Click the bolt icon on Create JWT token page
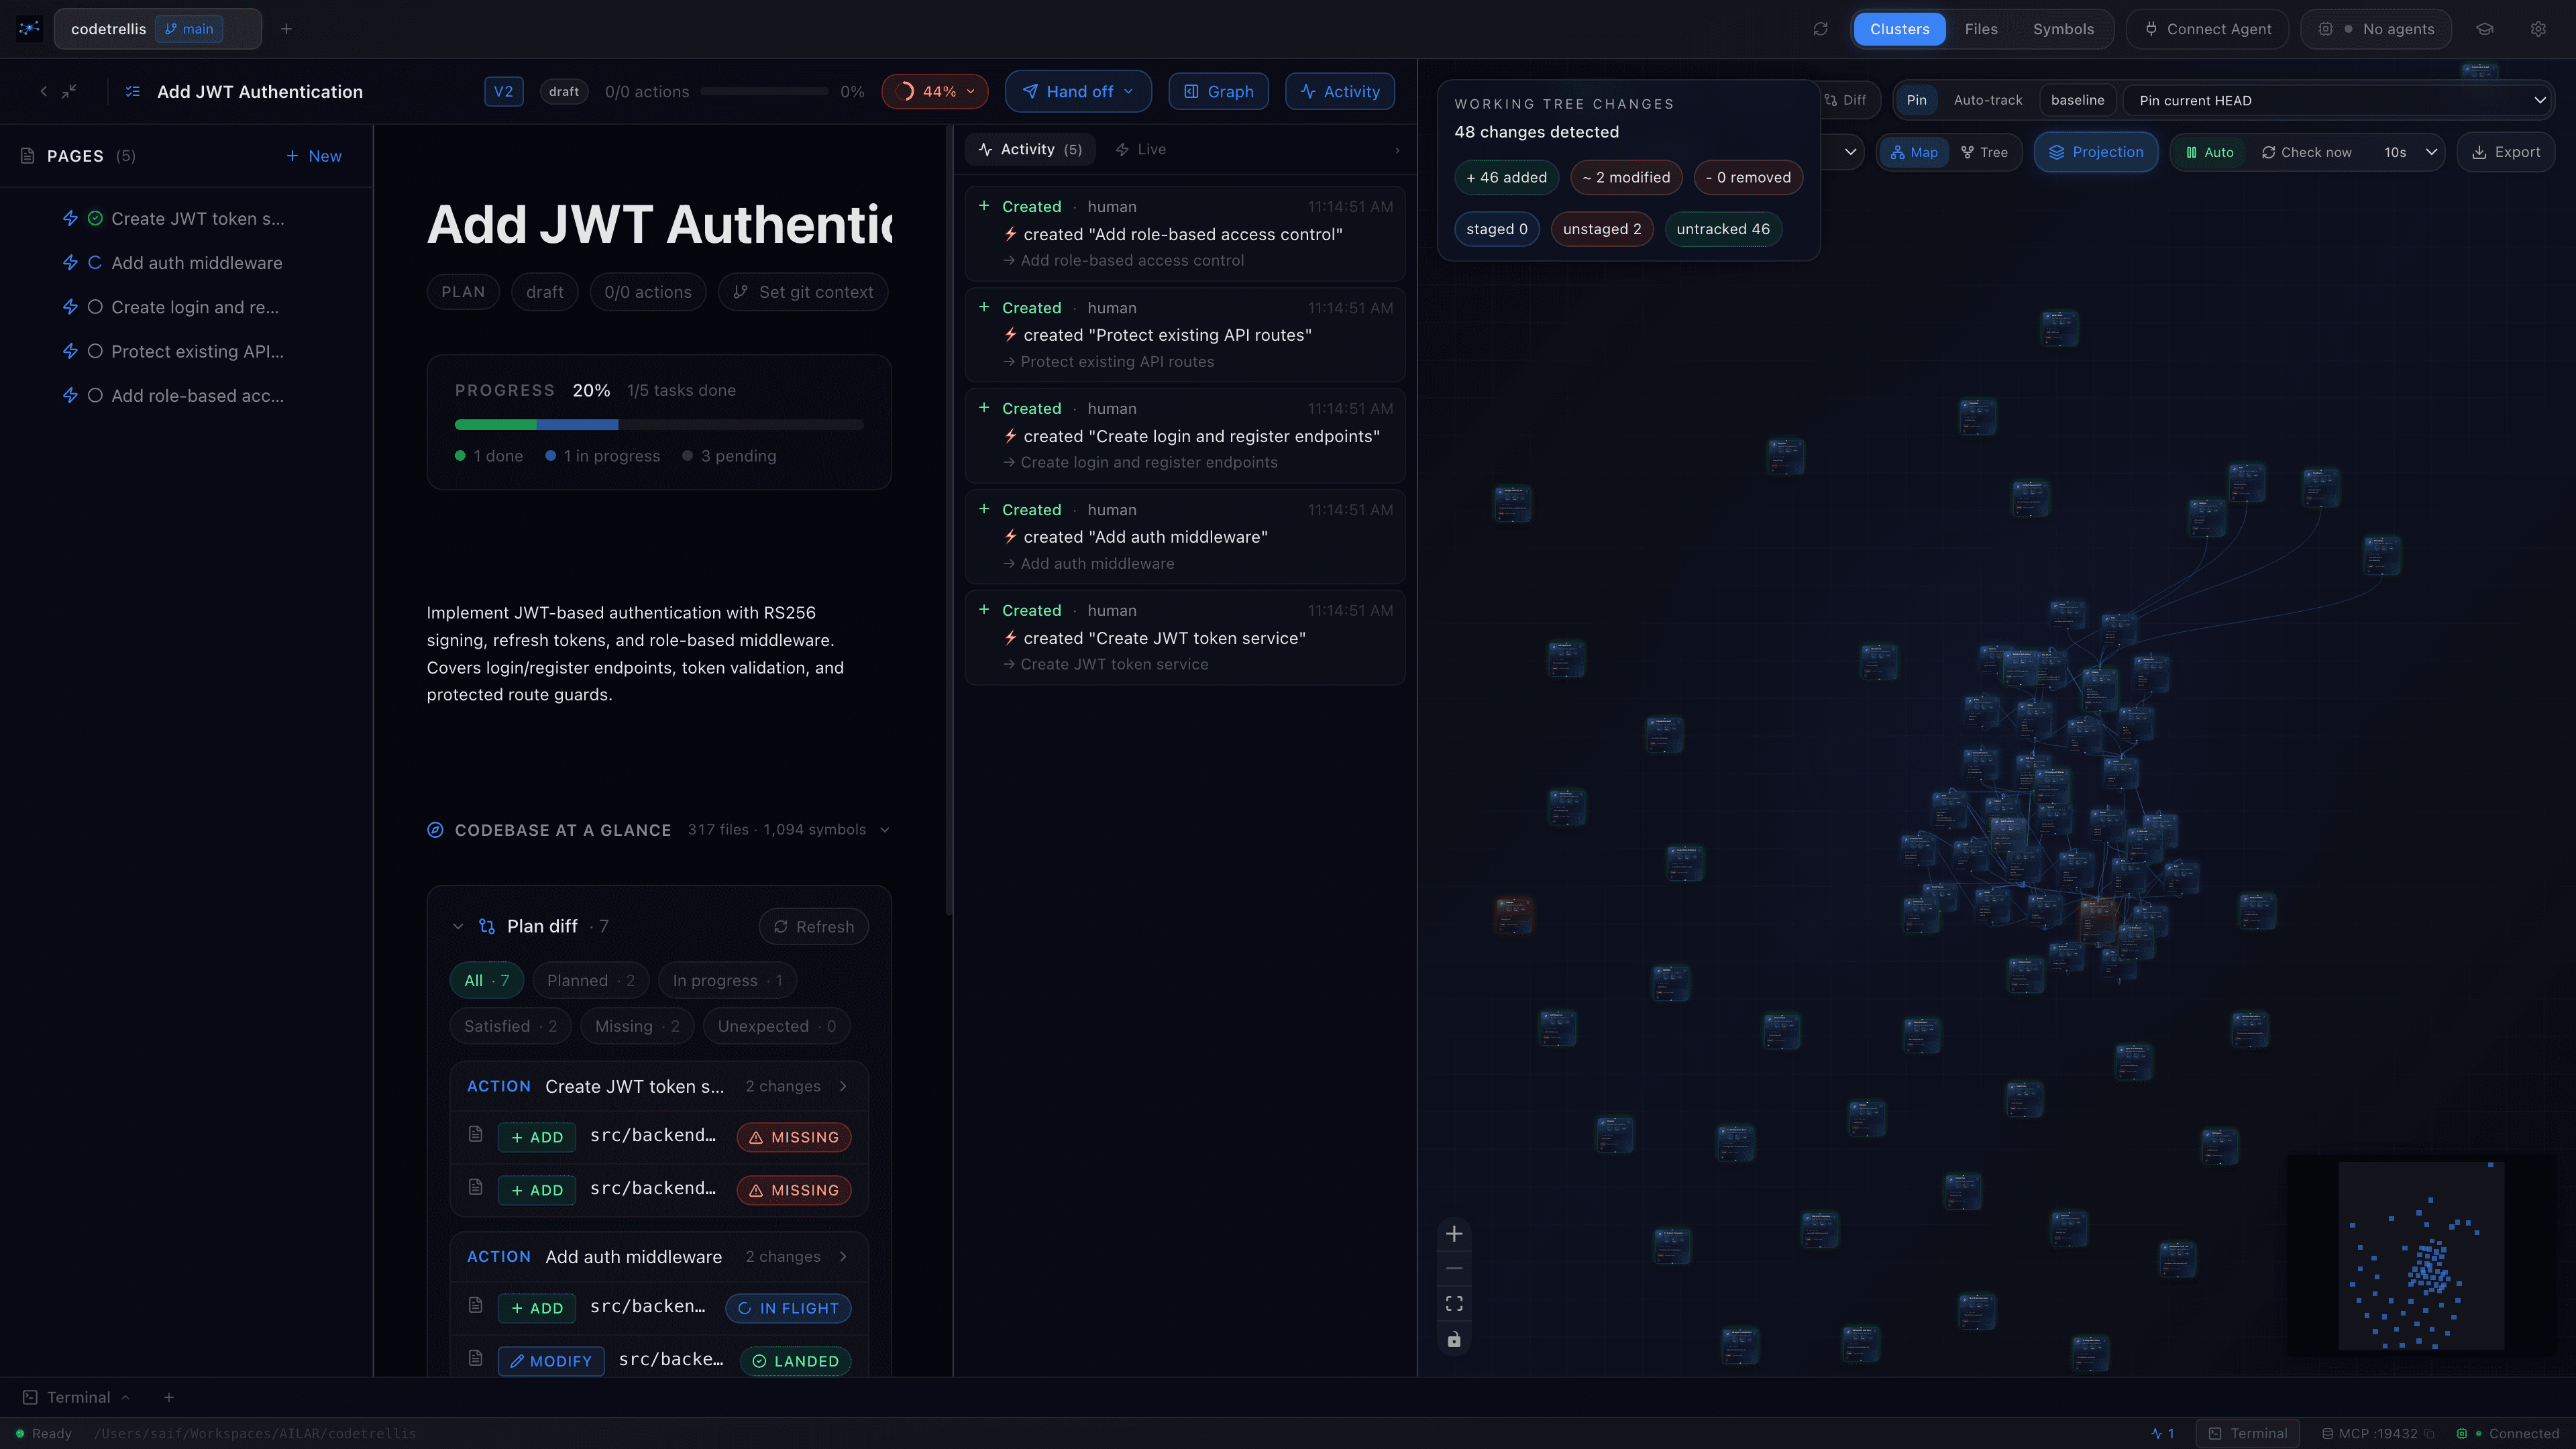 [70, 218]
